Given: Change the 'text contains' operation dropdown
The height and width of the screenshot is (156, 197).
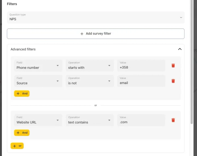Looking at the screenshot, I should coord(89,120).
